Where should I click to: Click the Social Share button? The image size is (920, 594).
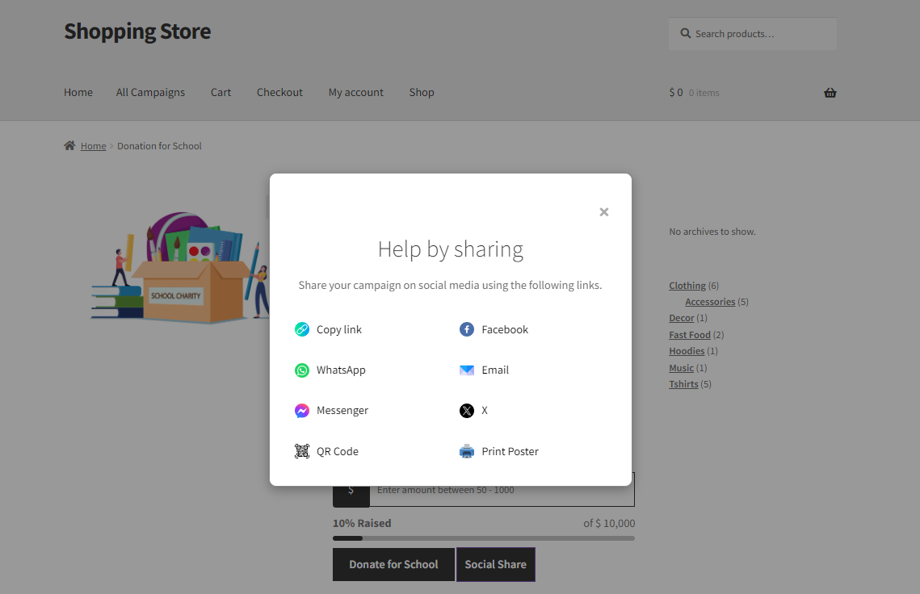(x=496, y=565)
